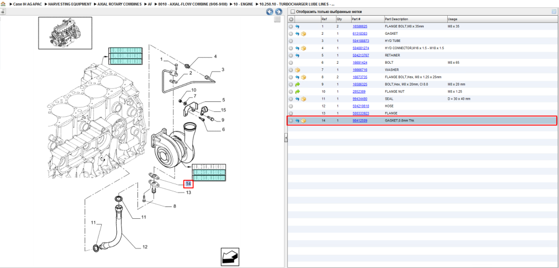This screenshot has width=559, height=268.
Task: Open 'HARVESTING EQUIPMENT' in the breadcrumb
Action: click(69, 4)
